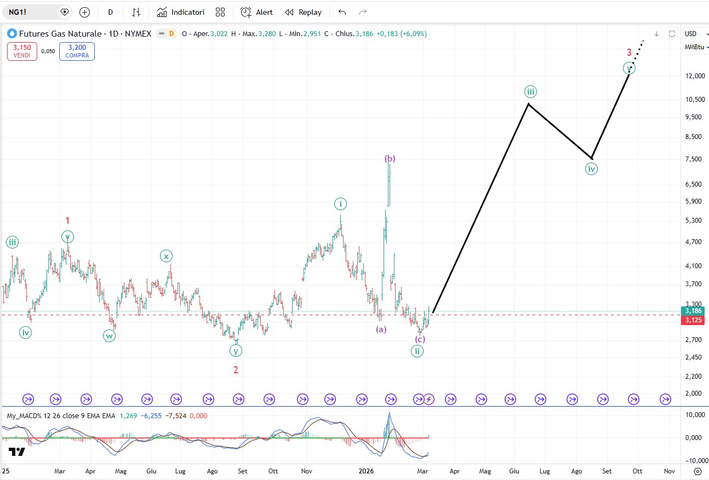Redo the last undone action

click(x=362, y=12)
